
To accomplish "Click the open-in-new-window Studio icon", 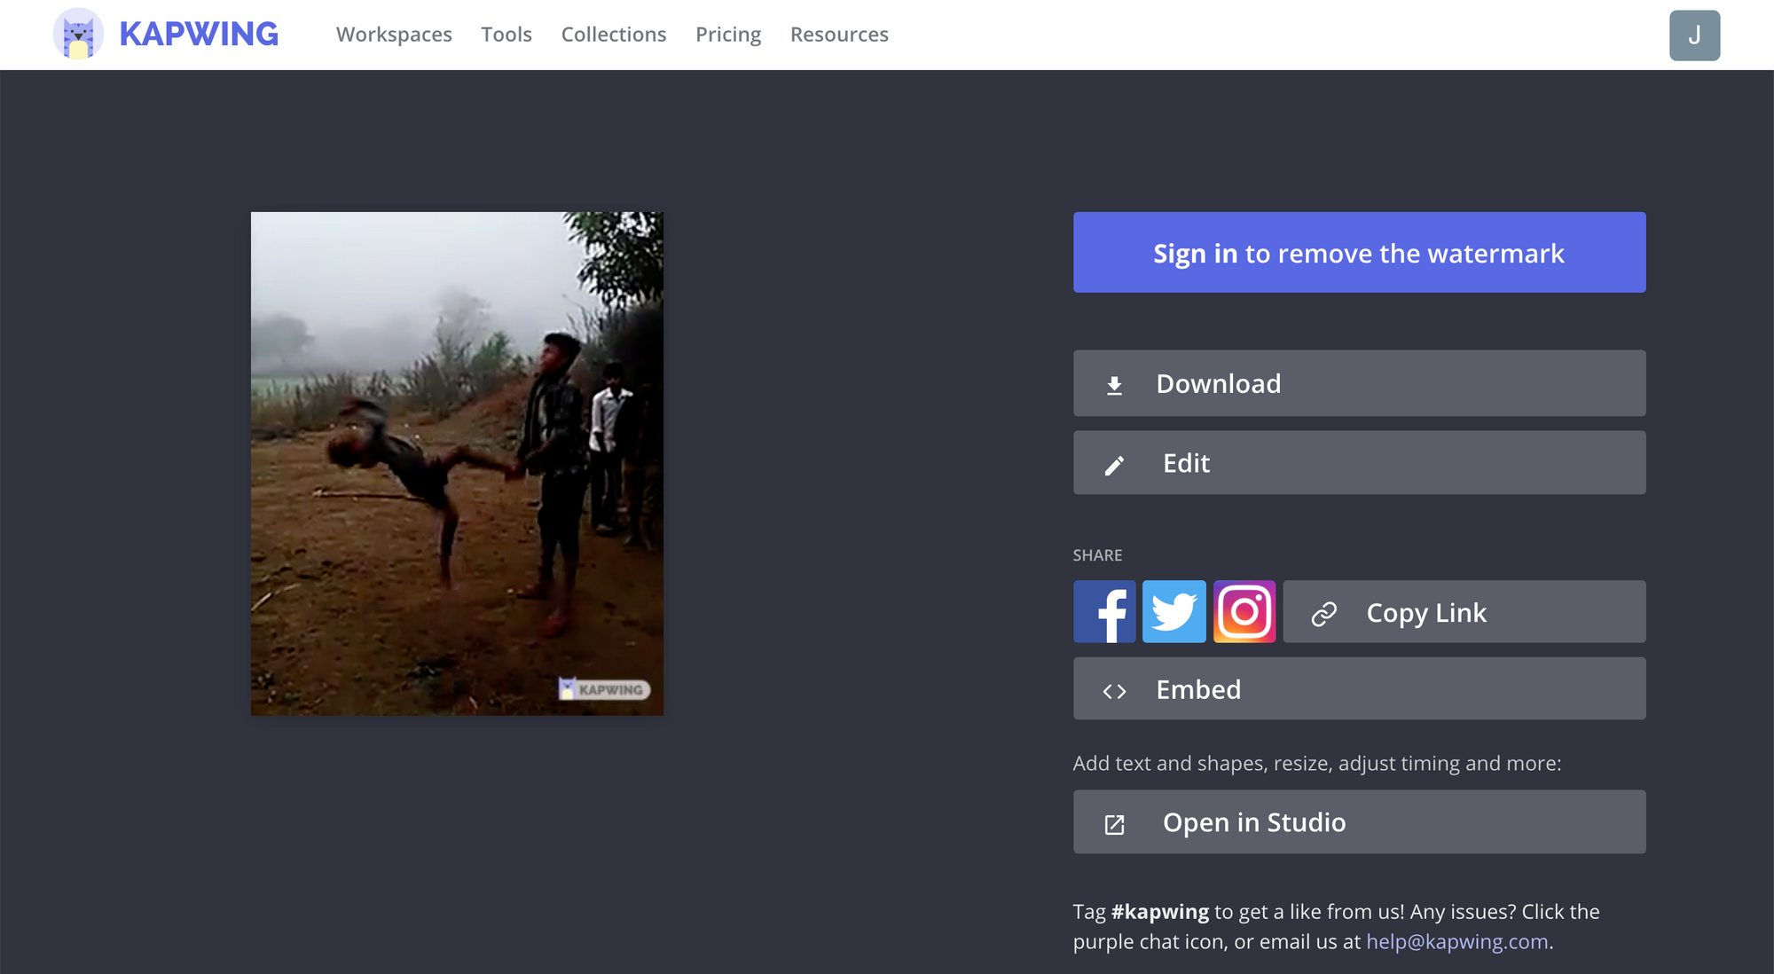I will (1114, 825).
